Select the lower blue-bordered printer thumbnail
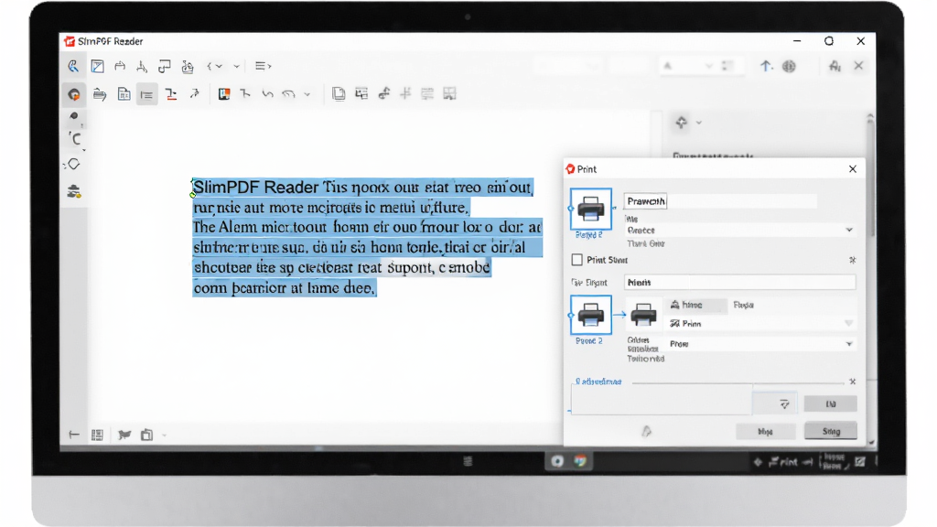 pos(590,315)
